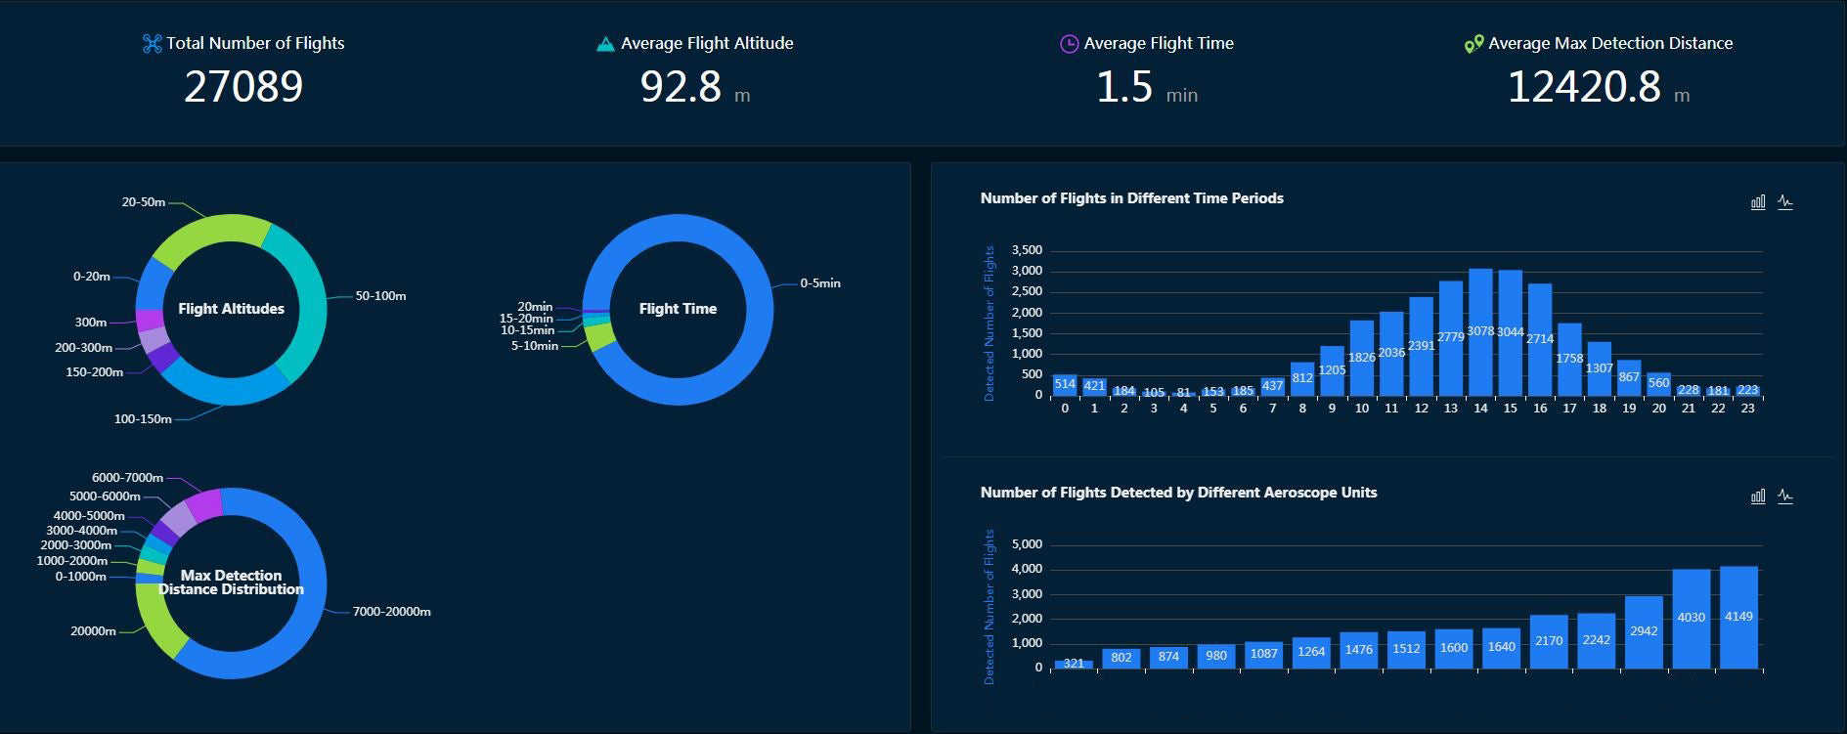Select the 20-50m altitude label
The image size is (1847, 734).
click(144, 202)
